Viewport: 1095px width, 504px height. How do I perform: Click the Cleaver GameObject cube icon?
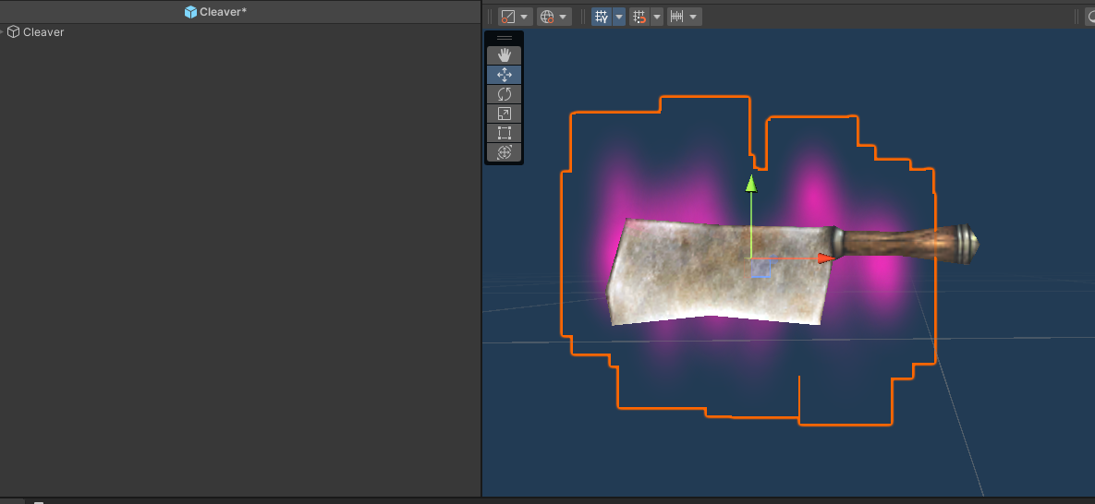[13, 32]
